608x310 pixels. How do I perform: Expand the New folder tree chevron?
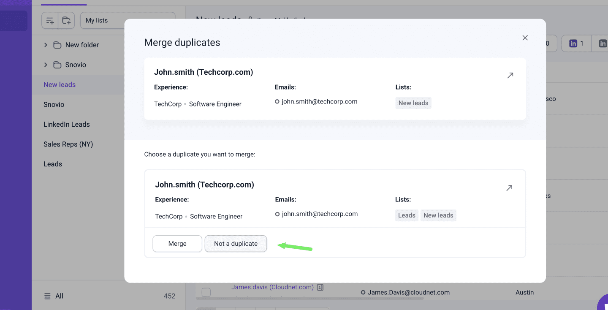coord(46,45)
